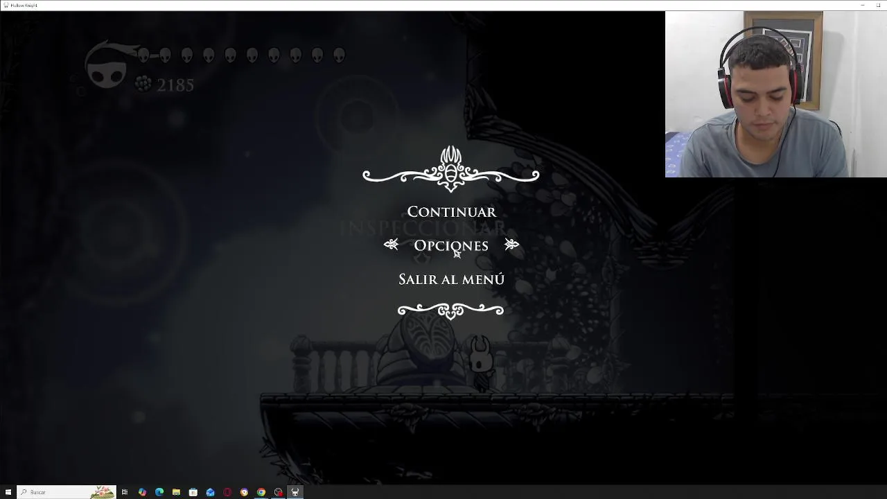Launch Brave browser from the taskbar
The image size is (887, 499).
[x=244, y=492]
